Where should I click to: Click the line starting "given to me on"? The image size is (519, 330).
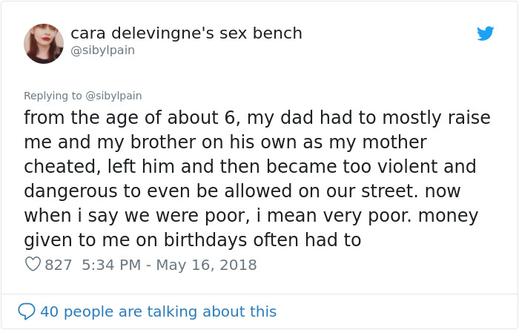(x=192, y=240)
